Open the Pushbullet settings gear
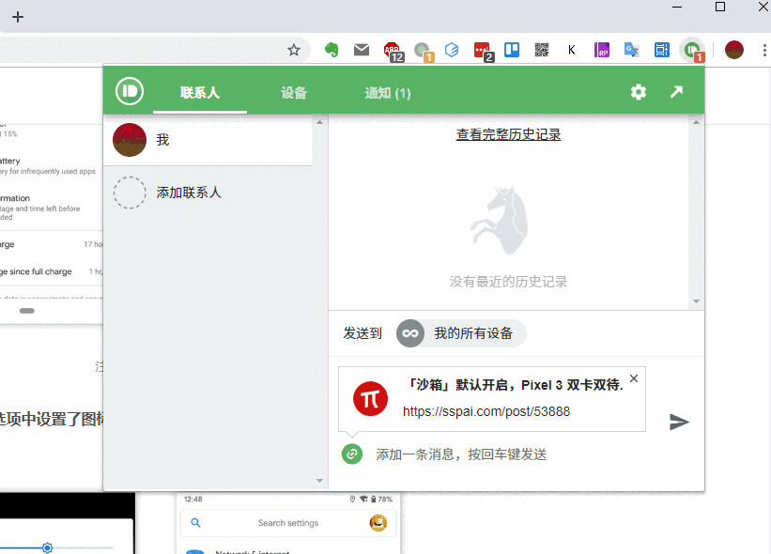The height and width of the screenshot is (554, 771). tap(638, 92)
